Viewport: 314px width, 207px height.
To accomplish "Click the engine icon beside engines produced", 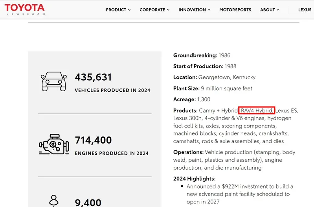I will point(54,144).
